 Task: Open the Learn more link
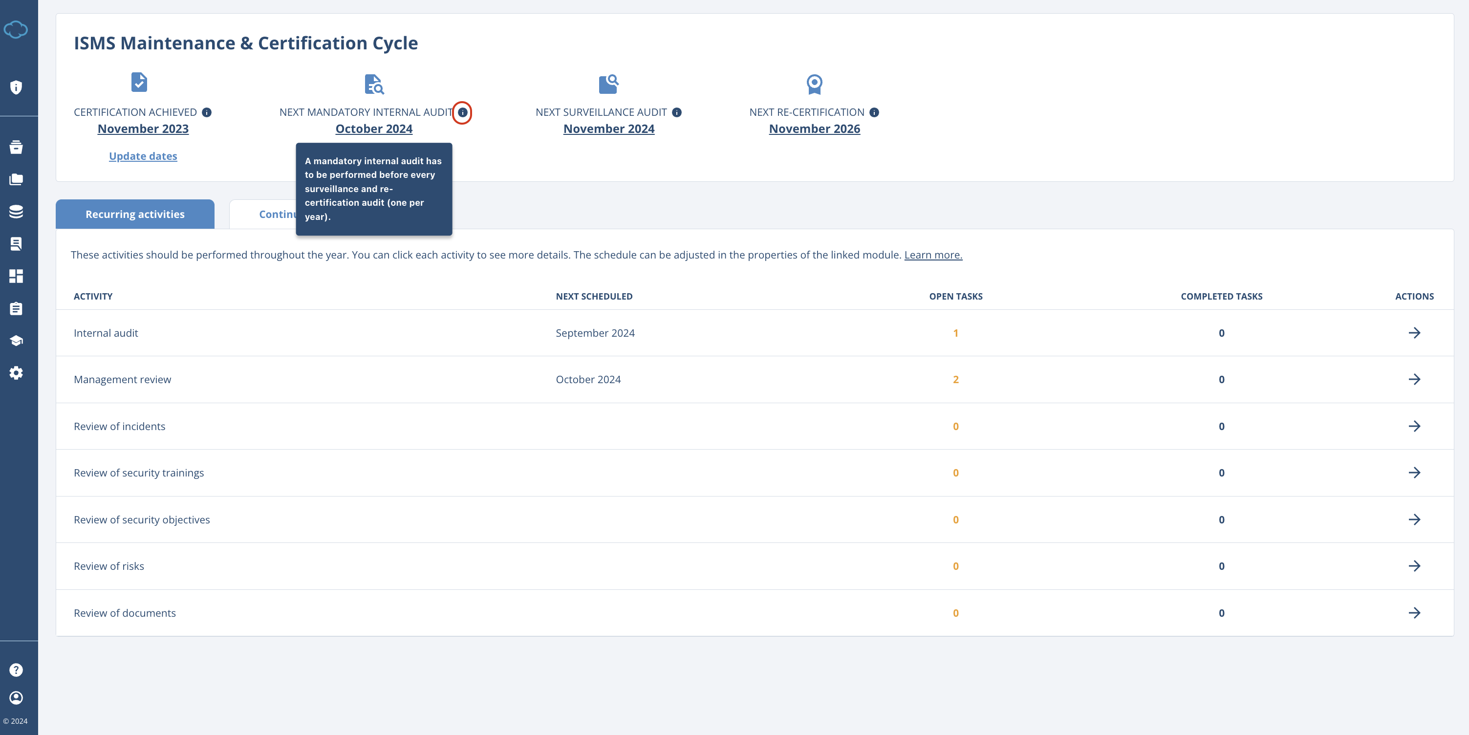(932, 255)
